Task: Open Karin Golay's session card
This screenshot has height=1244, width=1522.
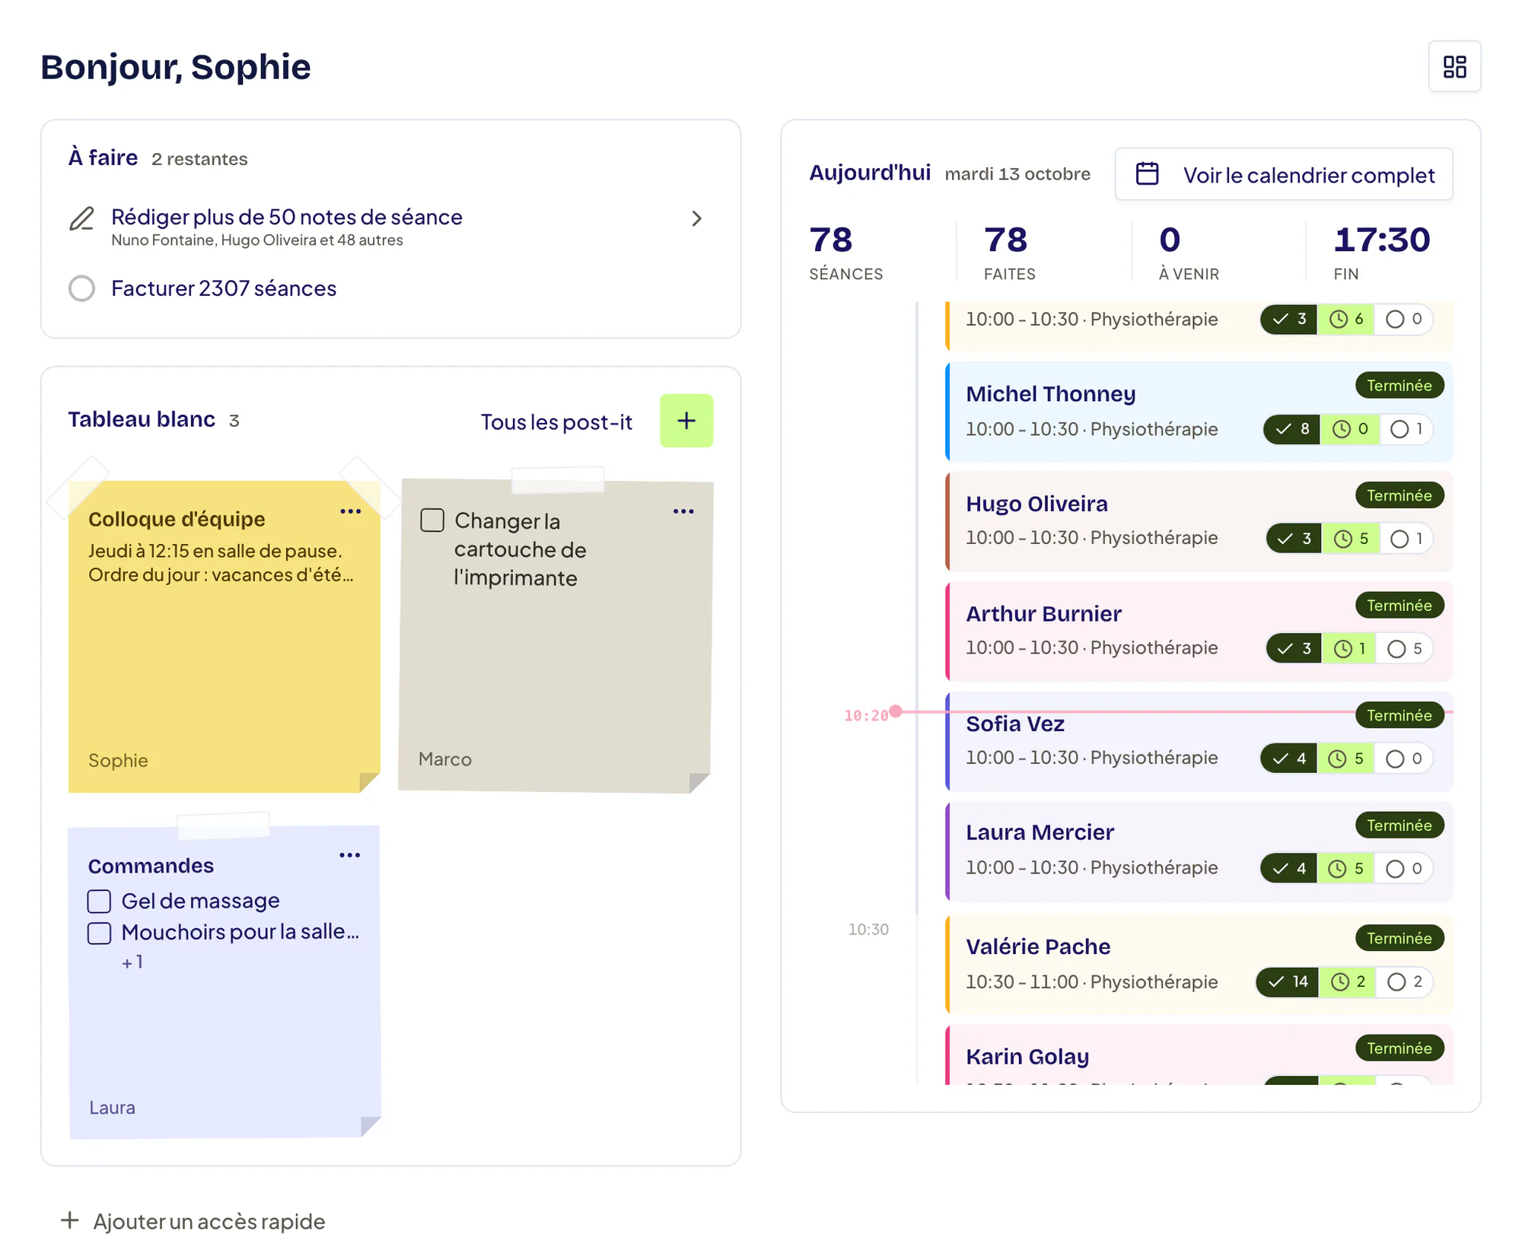Action: point(1199,1055)
